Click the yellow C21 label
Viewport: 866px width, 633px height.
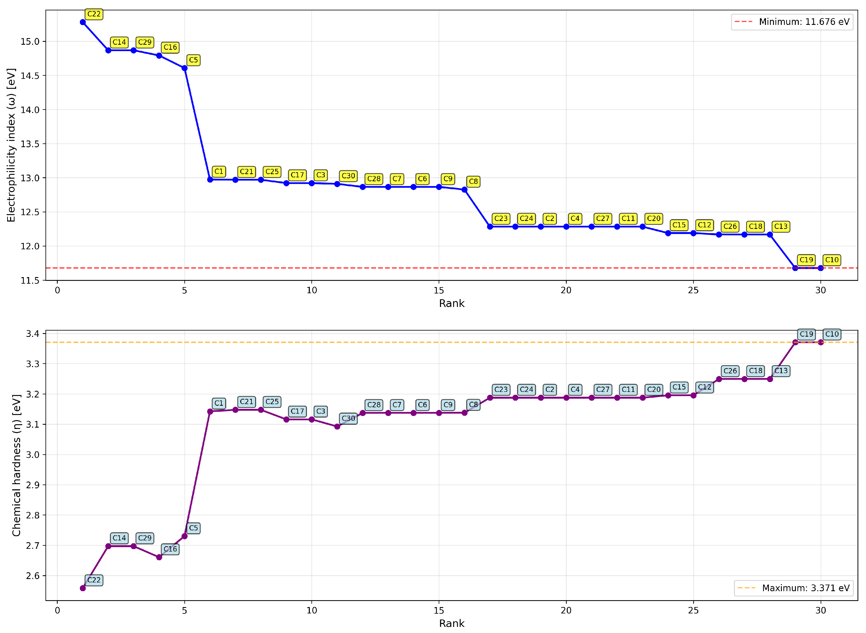pyautogui.click(x=247, y=172)
